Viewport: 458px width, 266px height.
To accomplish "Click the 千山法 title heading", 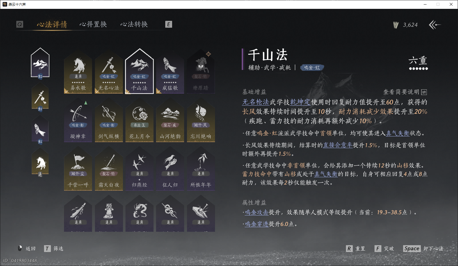I will 268,55.
